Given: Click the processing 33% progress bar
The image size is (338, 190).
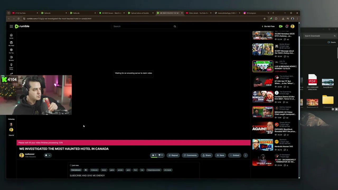Looking at the screenshot, I should [x=134, y=142].
